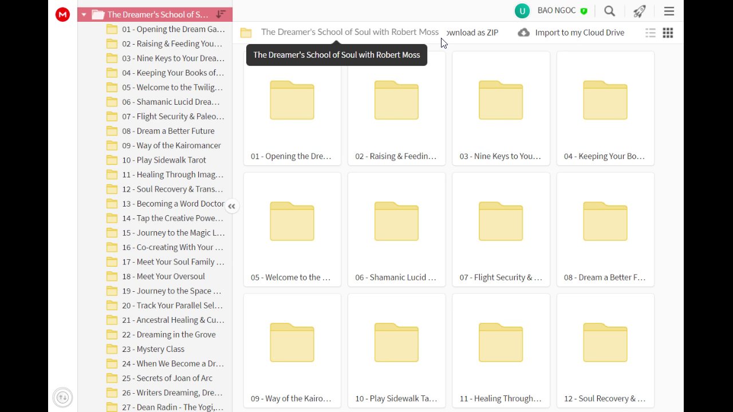Click the breadcrumb folder icon

coord(246,33)
